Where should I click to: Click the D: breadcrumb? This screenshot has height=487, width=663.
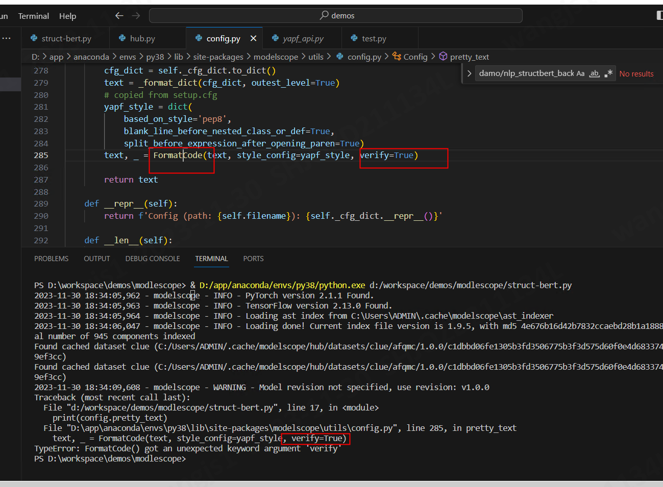point(35,57)
